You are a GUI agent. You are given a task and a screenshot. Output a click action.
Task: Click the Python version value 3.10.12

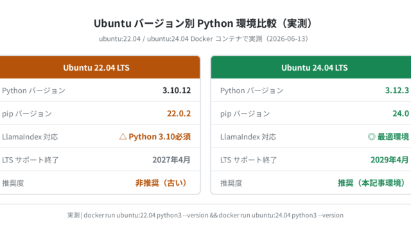(177, 90)
